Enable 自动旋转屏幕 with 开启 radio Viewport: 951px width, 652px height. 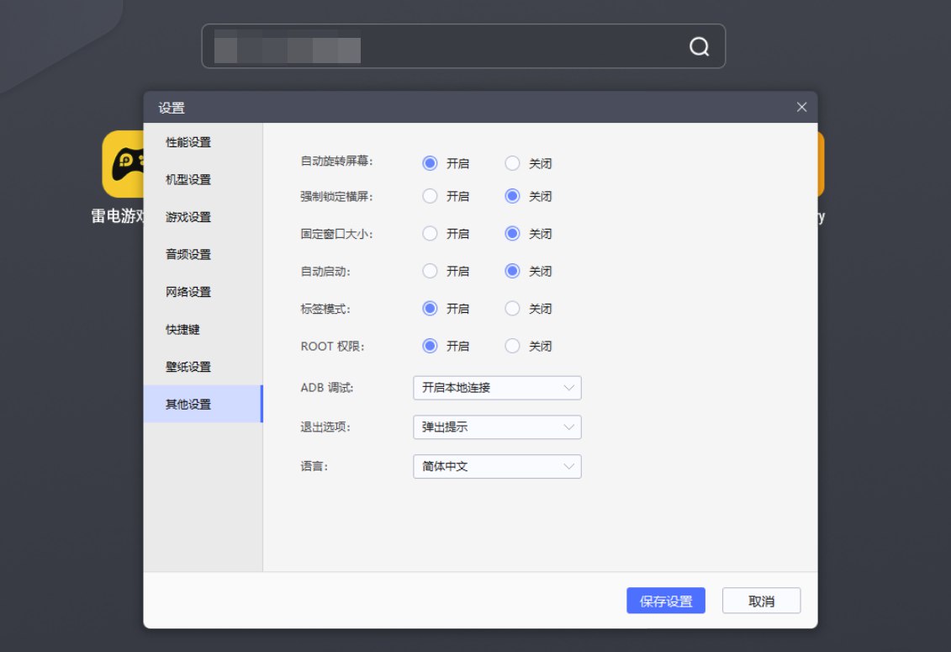pos(430,163)
